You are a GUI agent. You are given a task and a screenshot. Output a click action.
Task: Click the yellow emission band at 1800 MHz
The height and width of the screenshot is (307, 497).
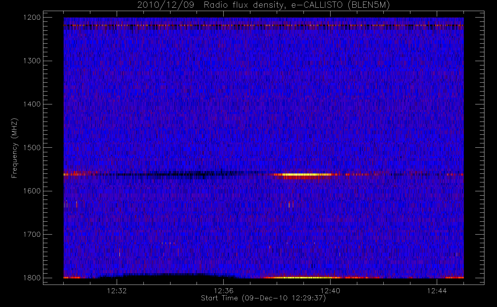(303, 278)
